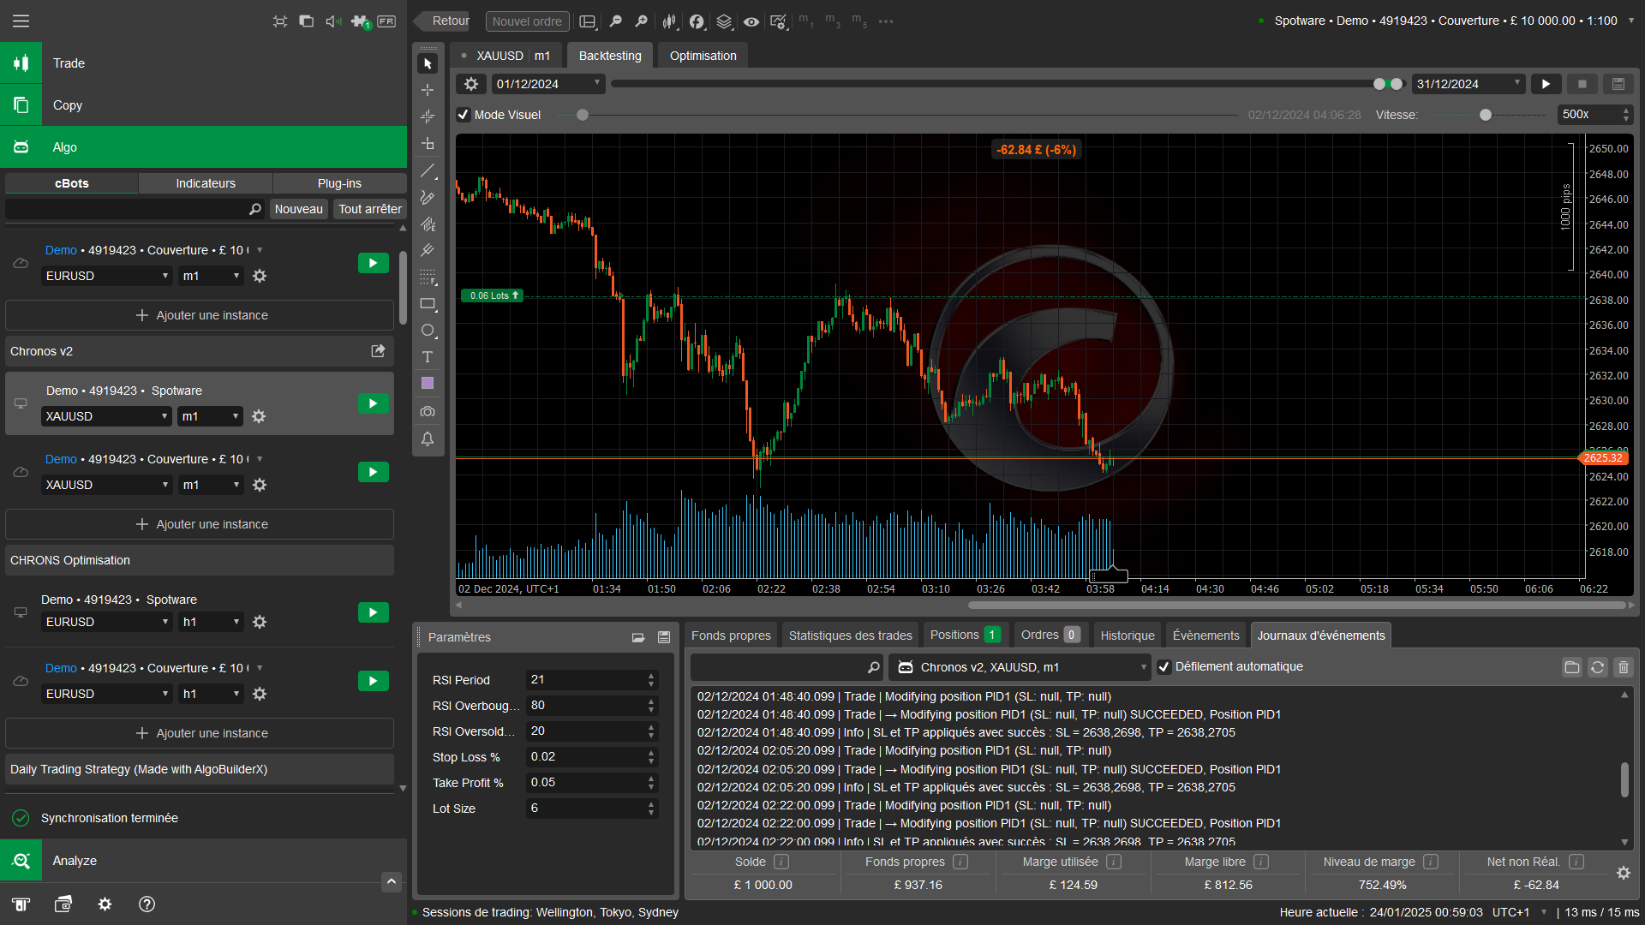Start first EURUSD m1 cBot instance

click(374, 263)
